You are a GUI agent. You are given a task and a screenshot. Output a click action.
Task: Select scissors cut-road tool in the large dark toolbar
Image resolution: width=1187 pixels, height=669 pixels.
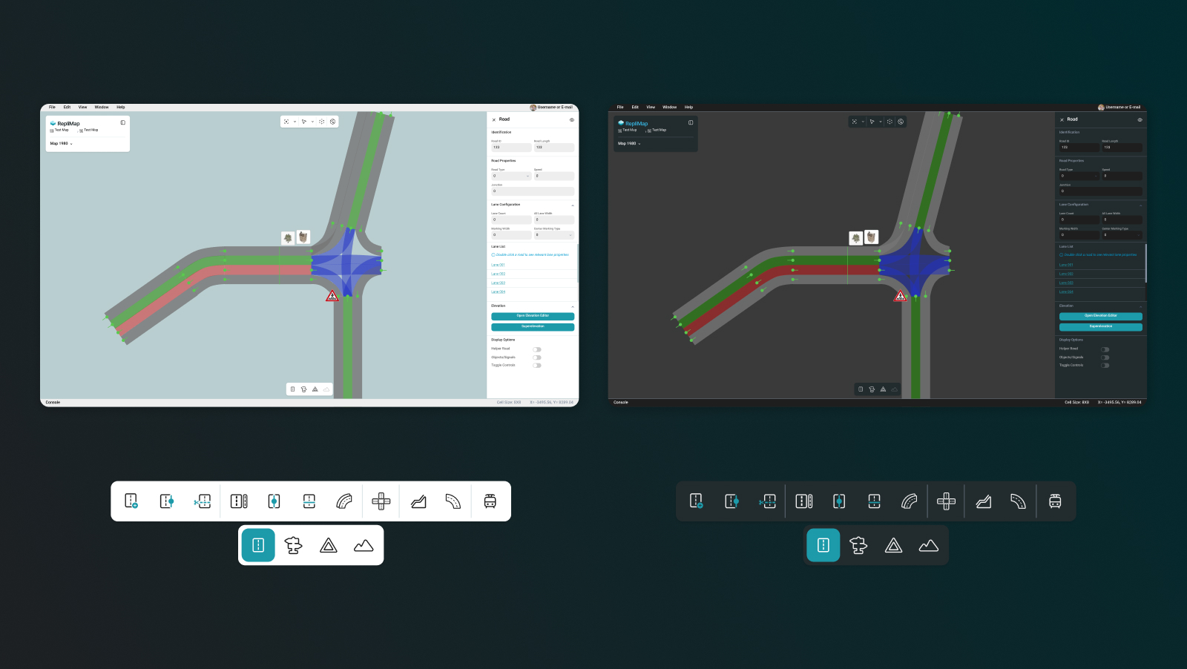point(768,501)
